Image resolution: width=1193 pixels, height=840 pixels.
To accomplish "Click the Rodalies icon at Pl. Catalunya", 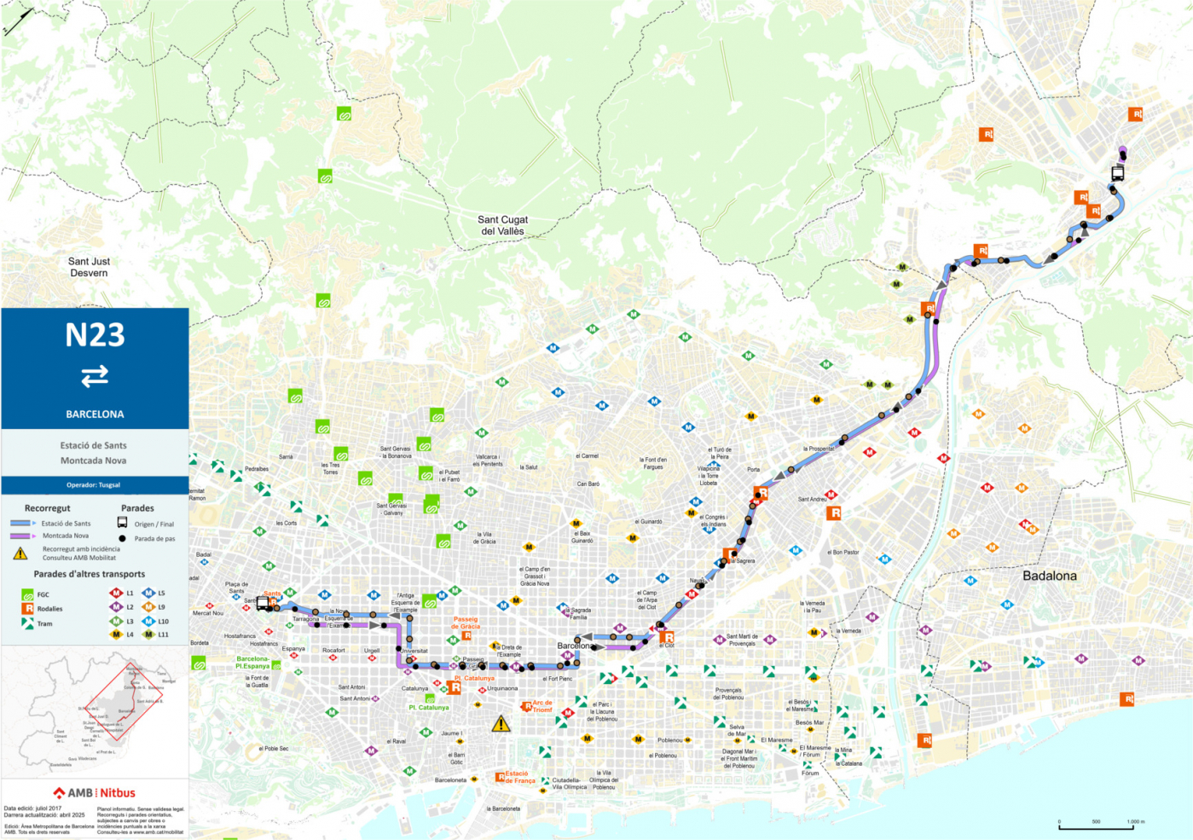I will pos(455,687).
